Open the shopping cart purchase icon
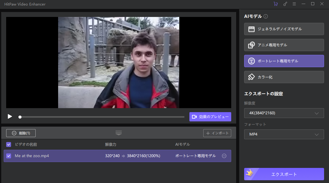Screen dimensions: 329x183 point(275,4)
